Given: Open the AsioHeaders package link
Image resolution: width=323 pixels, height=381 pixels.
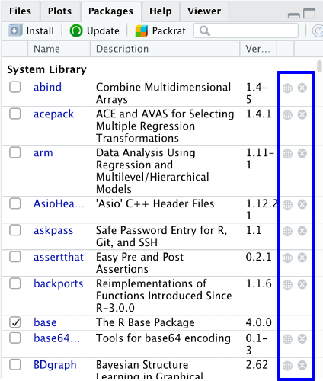Looking at the screenshot, I should tap(59, 203).
